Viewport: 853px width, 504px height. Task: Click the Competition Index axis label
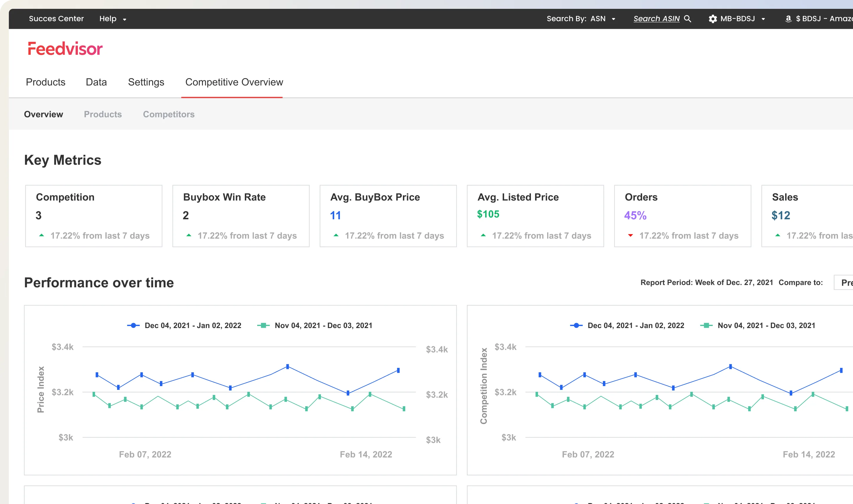[x=484, y=386]
